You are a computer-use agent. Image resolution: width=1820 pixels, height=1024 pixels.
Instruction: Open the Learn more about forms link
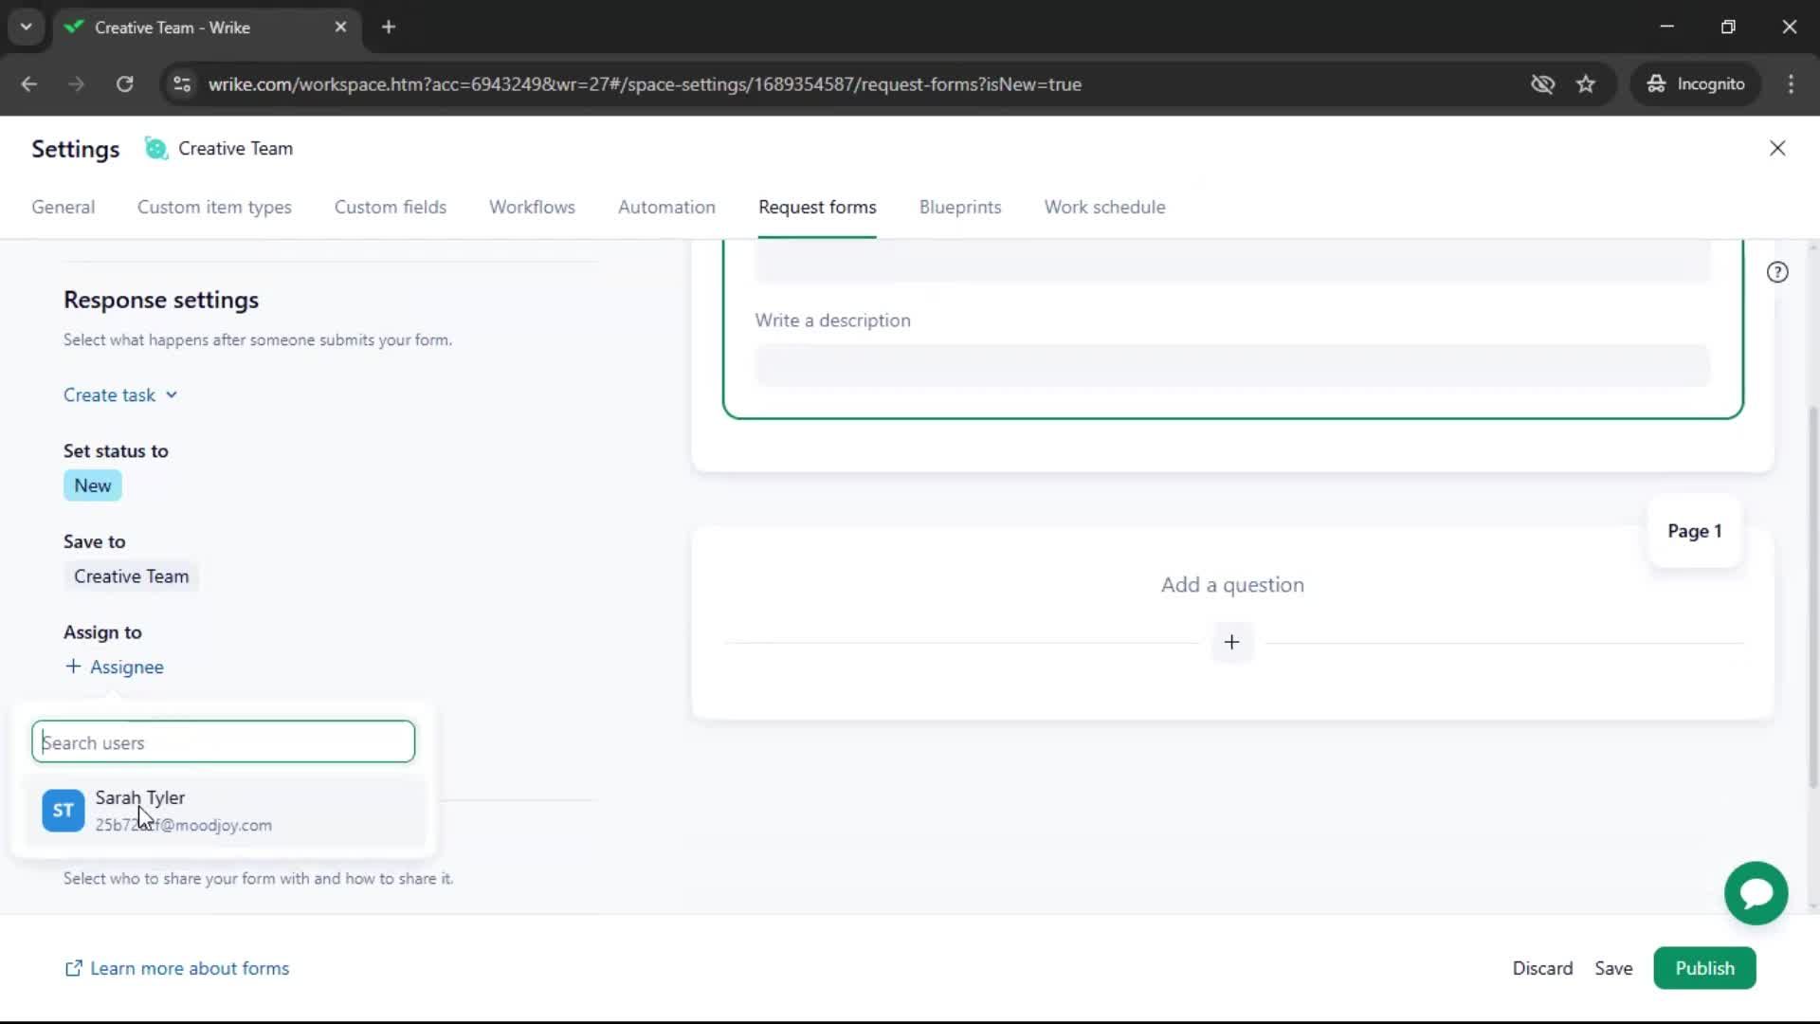177,968
